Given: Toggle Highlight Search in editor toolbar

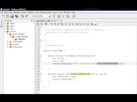Looking at the screenshot, I should [62, 24].
